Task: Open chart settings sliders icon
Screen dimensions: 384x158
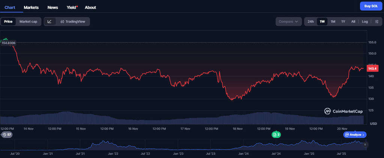Action: (x=376, y=21)
